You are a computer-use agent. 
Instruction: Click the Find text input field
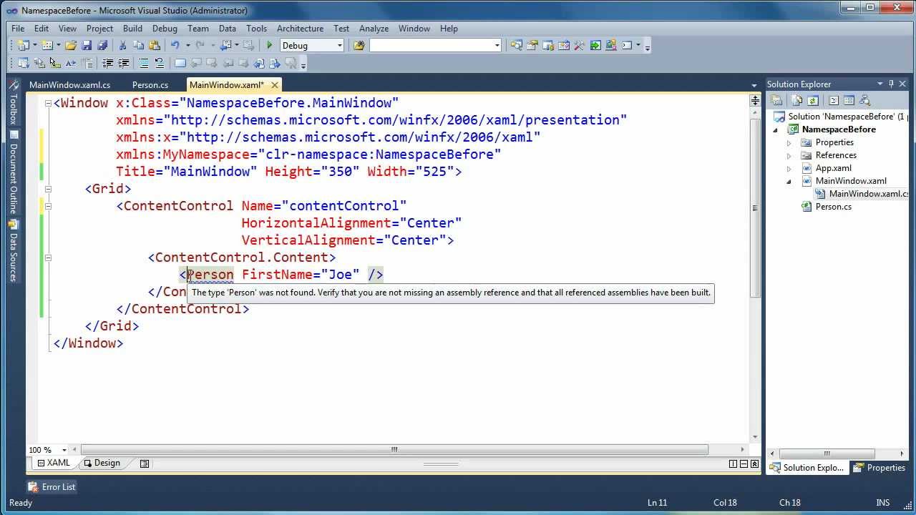431,45
